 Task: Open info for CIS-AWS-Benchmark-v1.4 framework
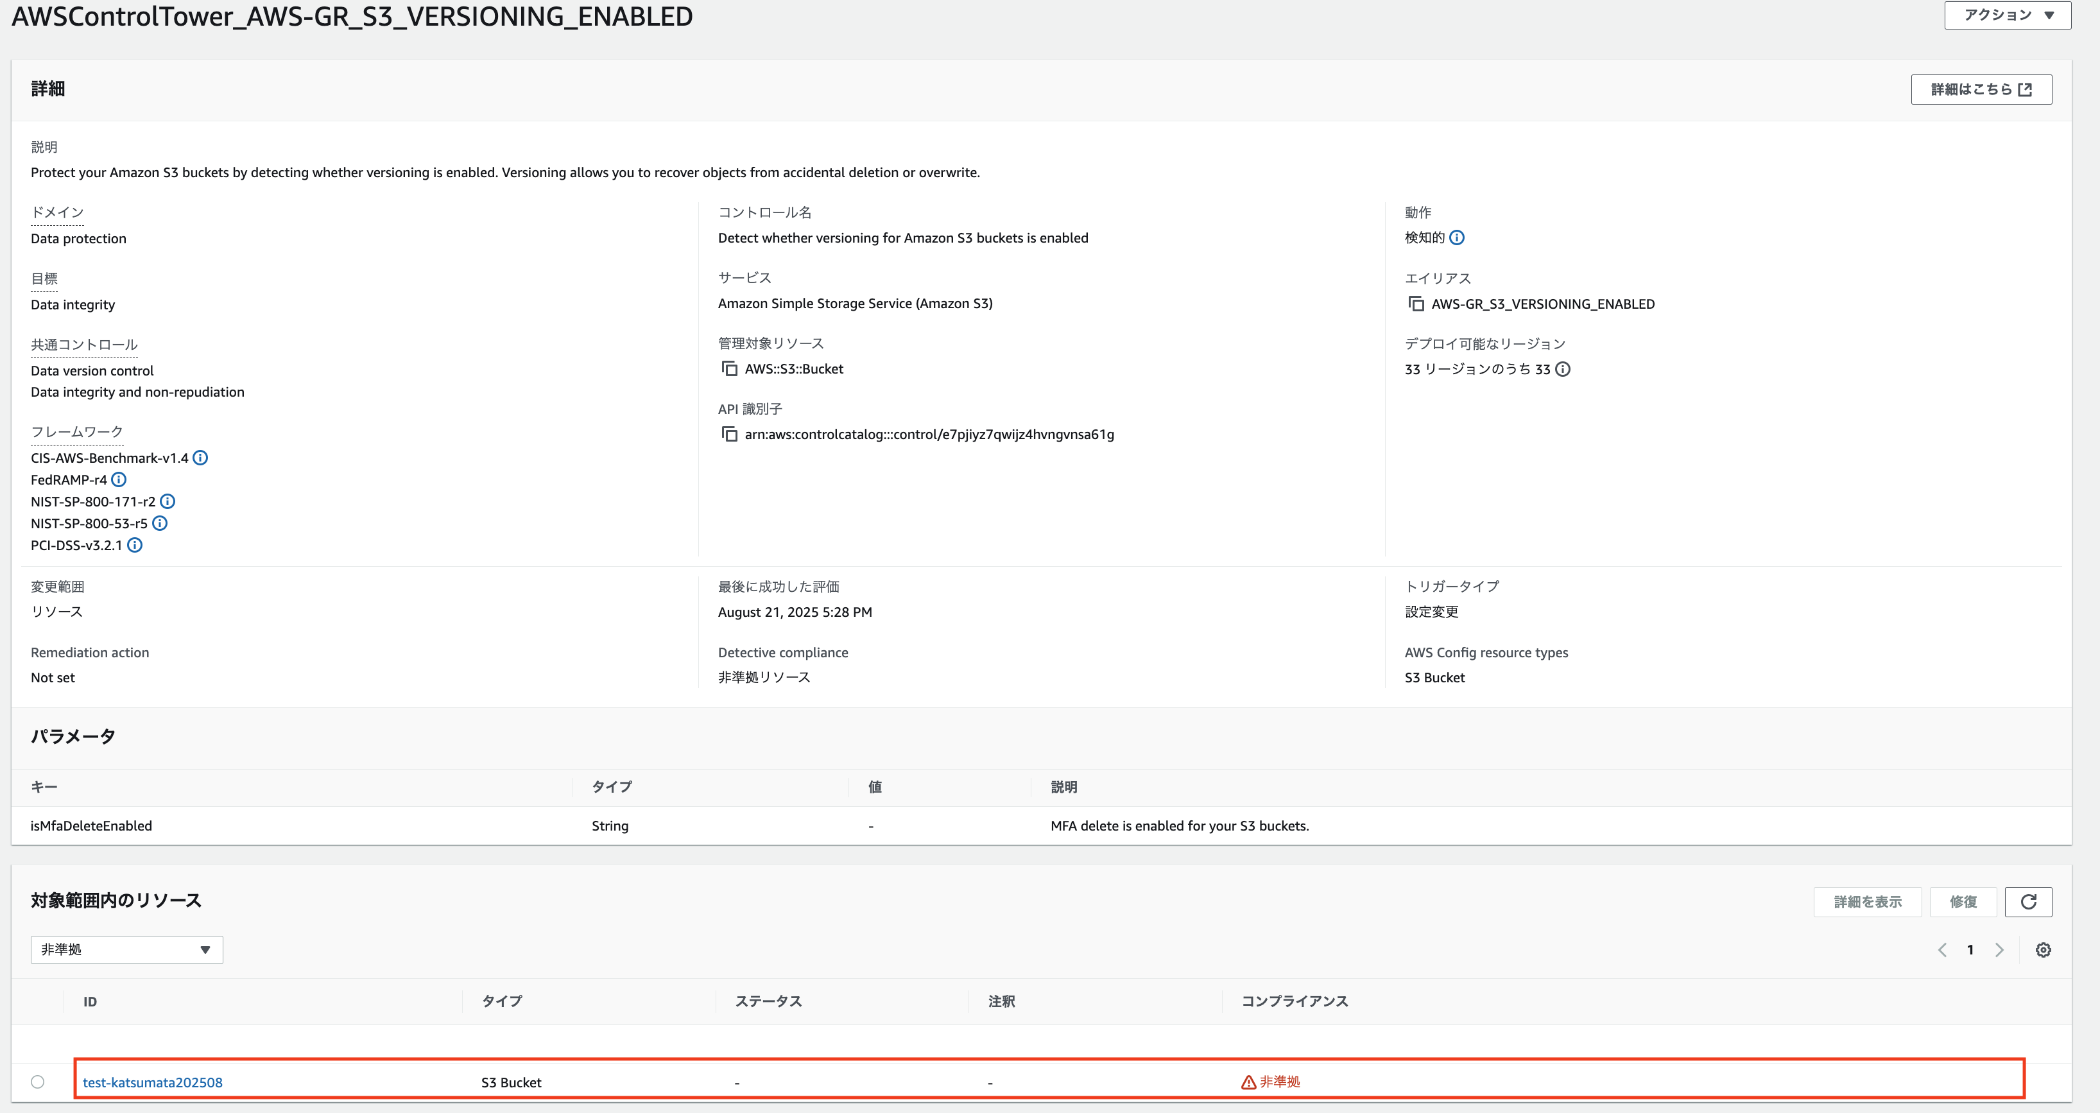pyautogui.click(x=200, y=458)
